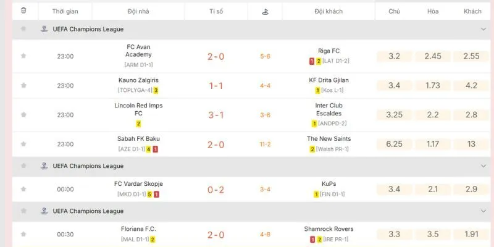Click Sabah FK Baku red card badge

156,149
